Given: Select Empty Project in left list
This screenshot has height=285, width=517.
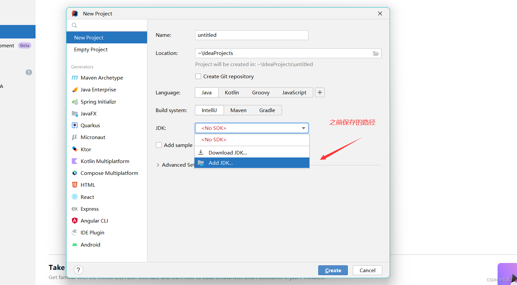Looking at the screenshot, I should tap(107, 49).
